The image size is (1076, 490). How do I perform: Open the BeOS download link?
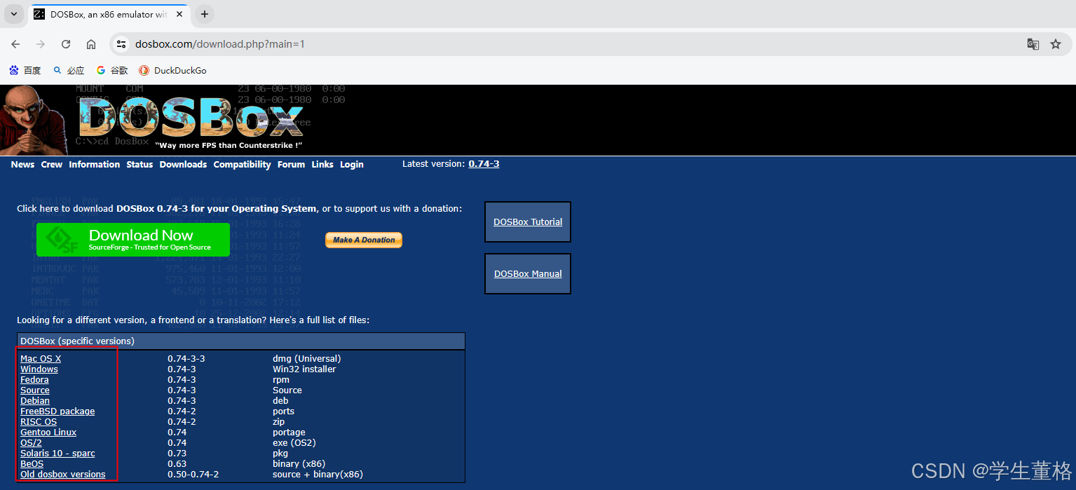click(x=32, y=463)
